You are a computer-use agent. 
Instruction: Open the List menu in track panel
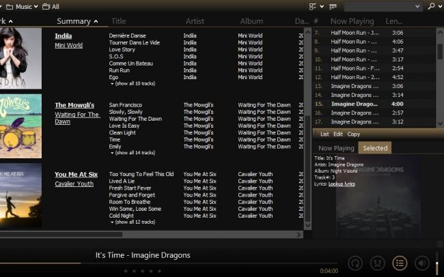[324, 134]
